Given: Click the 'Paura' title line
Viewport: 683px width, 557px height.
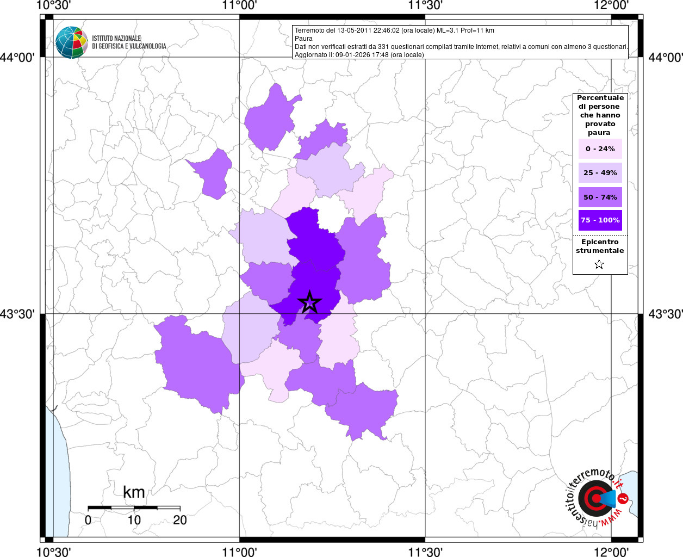Looking at the screenshot, I should coord(303,39).
